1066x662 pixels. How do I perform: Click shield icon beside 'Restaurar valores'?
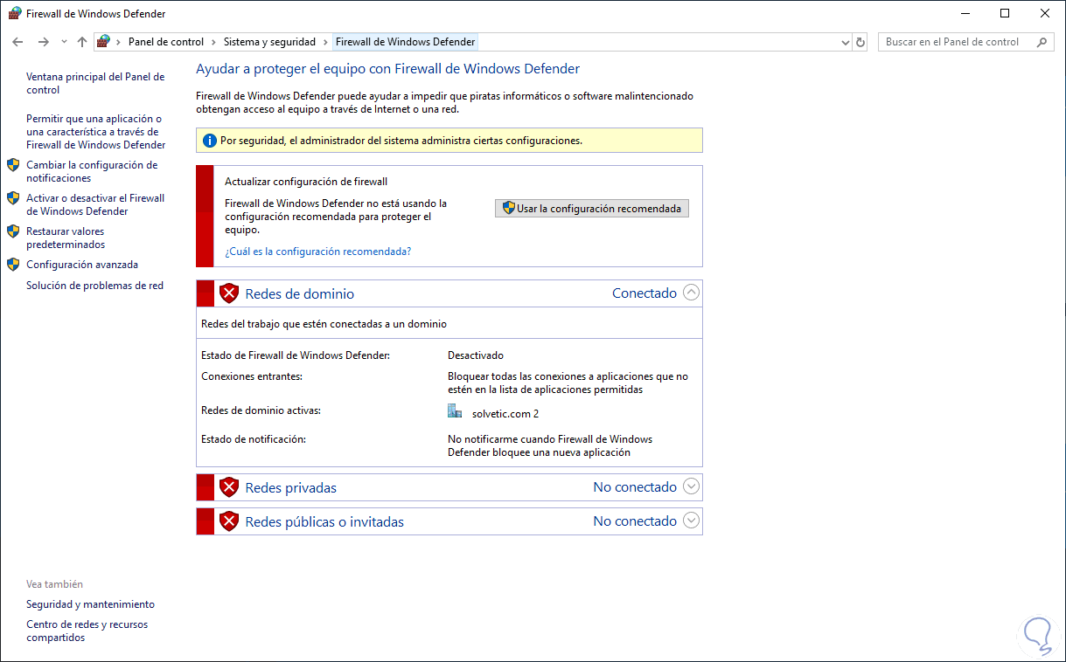pyautogui.click(x=13, y=231)
